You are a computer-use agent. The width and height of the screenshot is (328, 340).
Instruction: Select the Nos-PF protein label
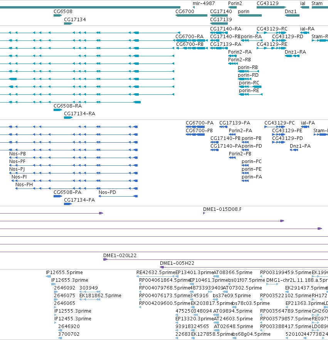tap(17, 162)
